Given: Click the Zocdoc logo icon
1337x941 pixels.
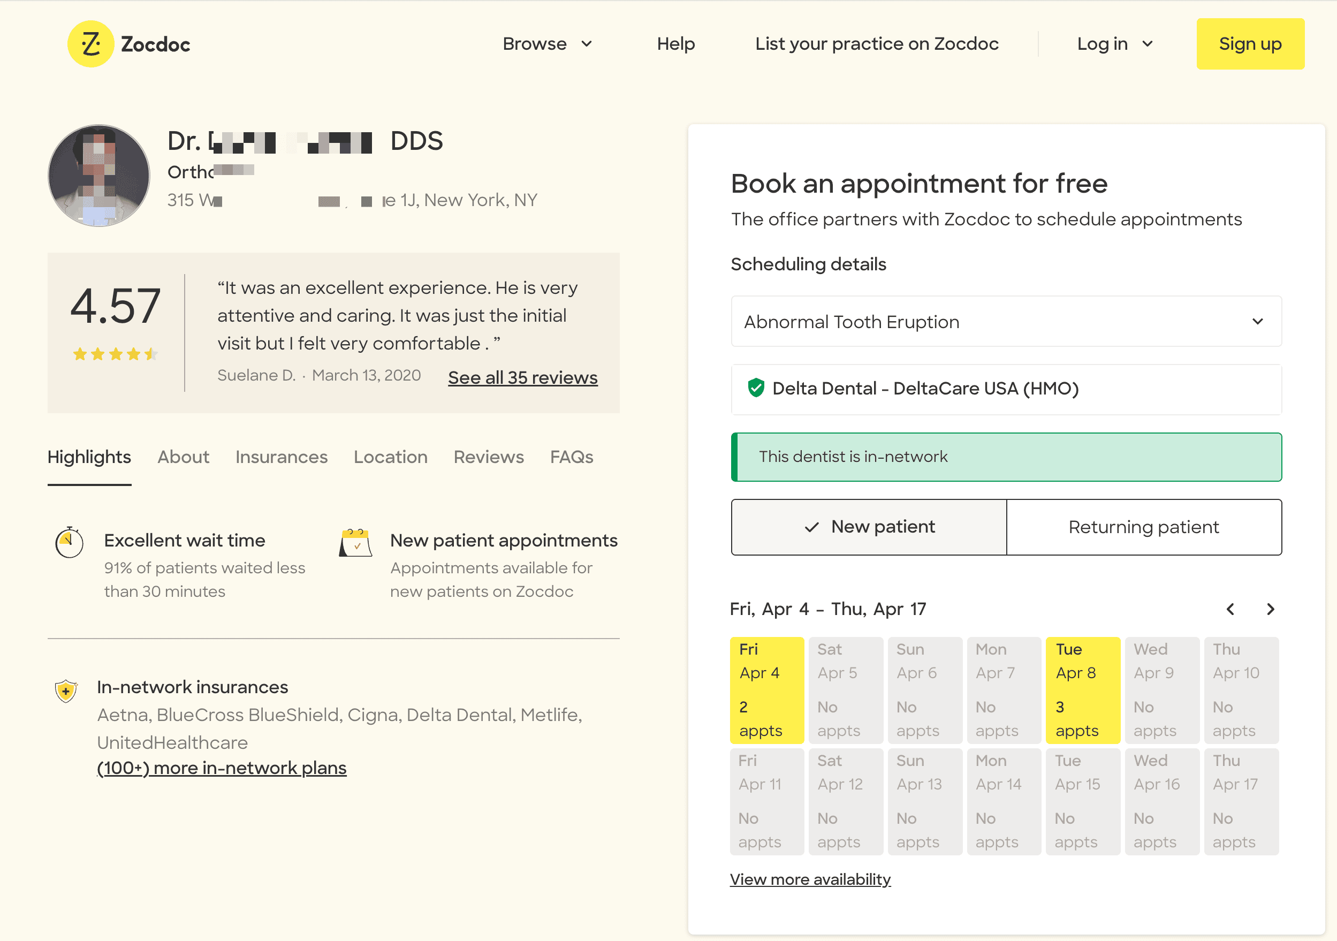Looking at the screenshot, I should [90, 44].
